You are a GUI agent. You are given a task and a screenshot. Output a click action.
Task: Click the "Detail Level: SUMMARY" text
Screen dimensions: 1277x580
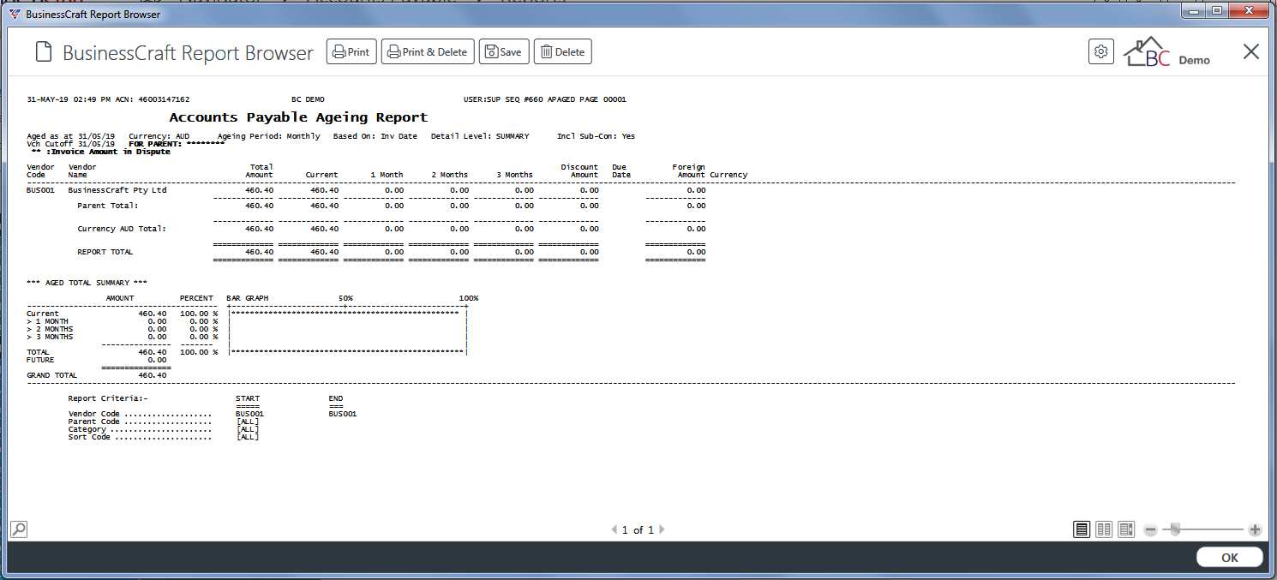[480, 136]
